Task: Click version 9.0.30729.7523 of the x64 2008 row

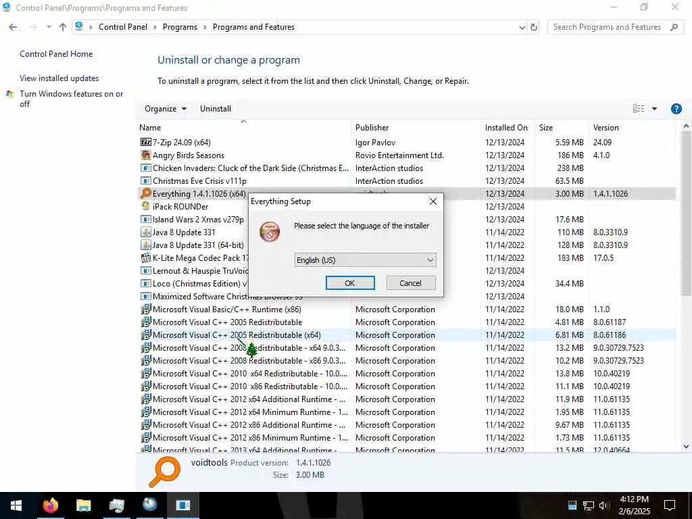Action: tap(618, 347)
